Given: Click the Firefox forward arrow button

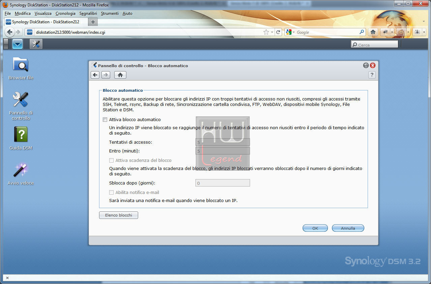Looking at the screenshot, I should 18,32.
